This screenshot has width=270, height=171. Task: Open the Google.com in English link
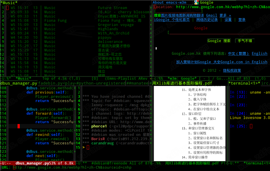coord(244,62)
